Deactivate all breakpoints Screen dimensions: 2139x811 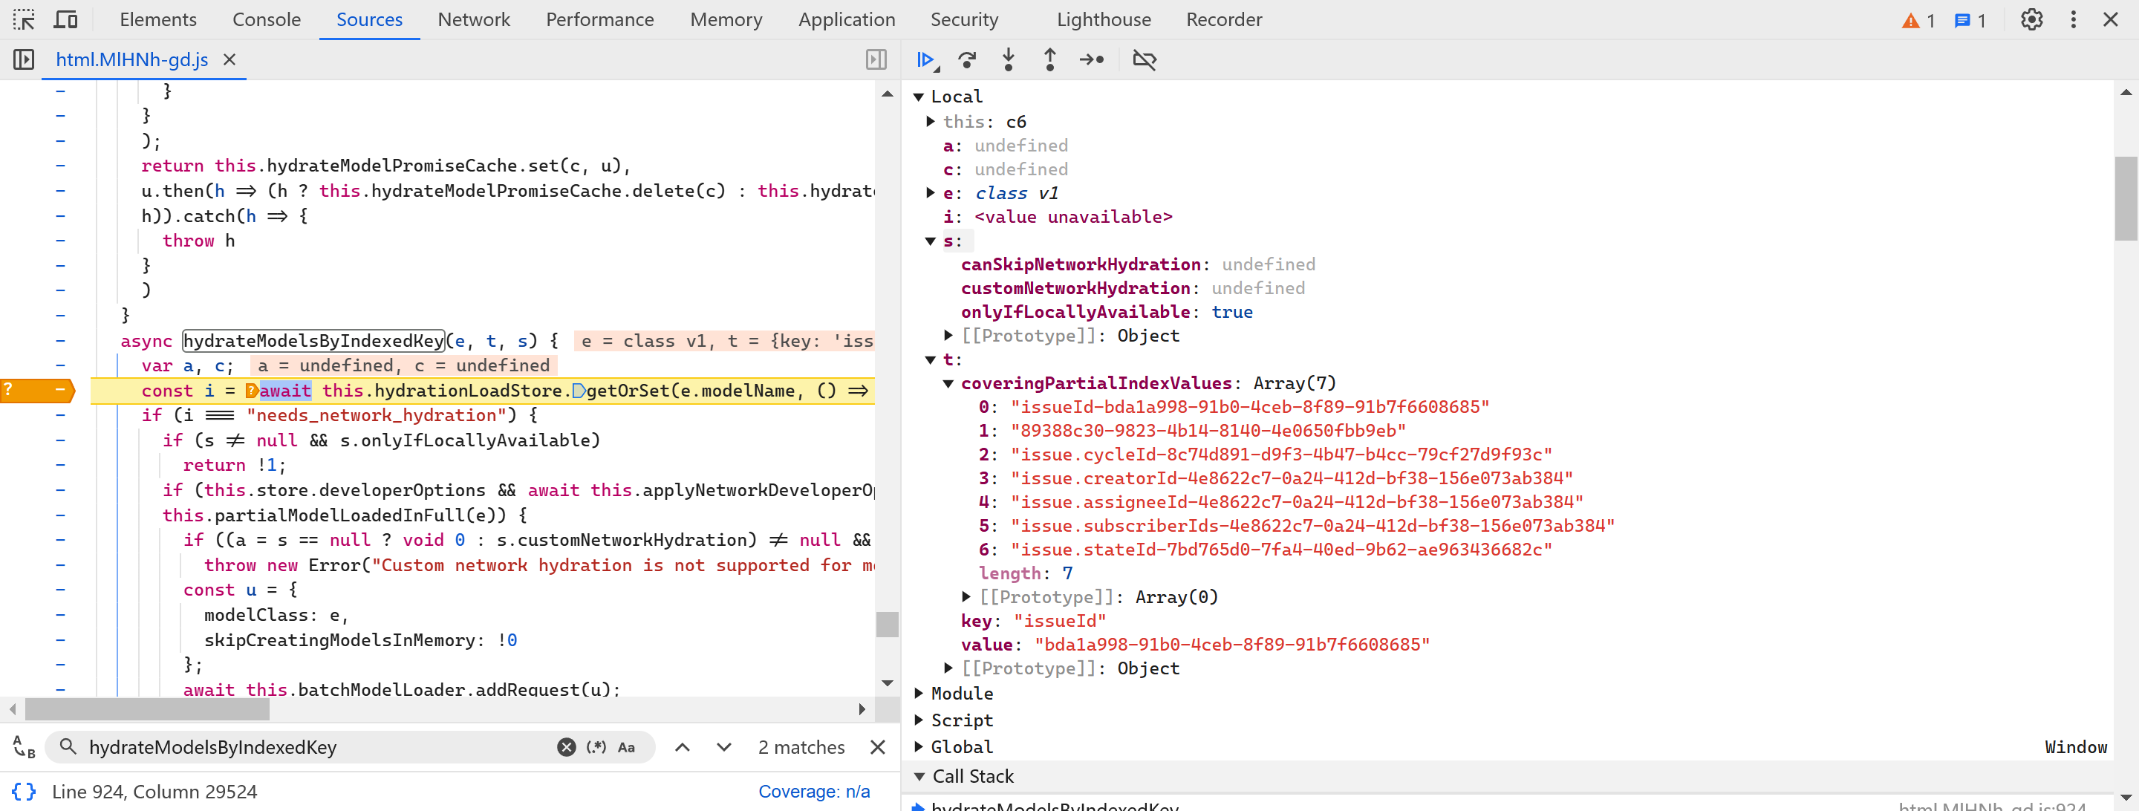pyautogui.click(x=1145, y=59)
